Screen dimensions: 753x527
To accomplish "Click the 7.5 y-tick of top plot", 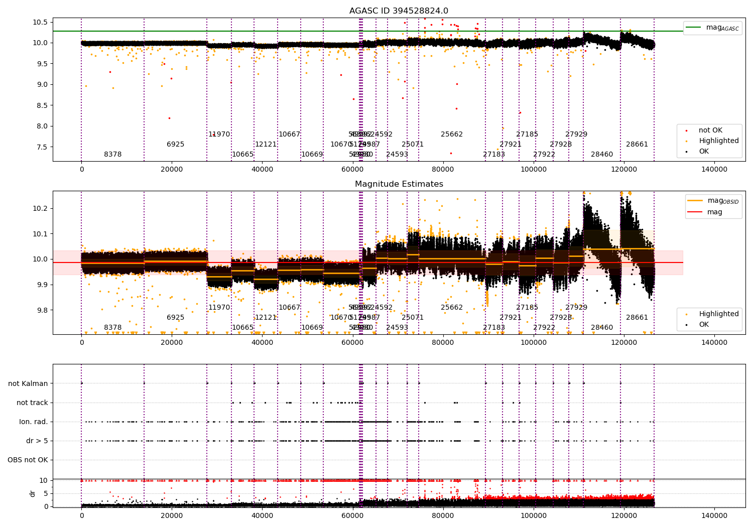I will click(x=42, y=147).
